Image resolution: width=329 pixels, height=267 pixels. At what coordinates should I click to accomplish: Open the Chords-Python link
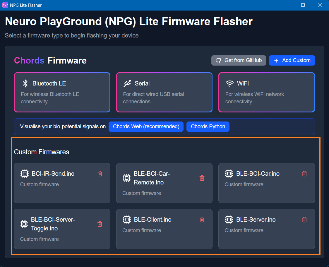click(208, 126)
